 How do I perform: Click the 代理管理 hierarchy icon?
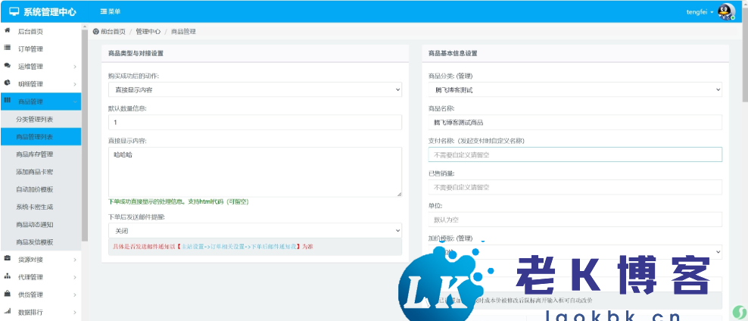pyautogui.click(x=8, y=276)
